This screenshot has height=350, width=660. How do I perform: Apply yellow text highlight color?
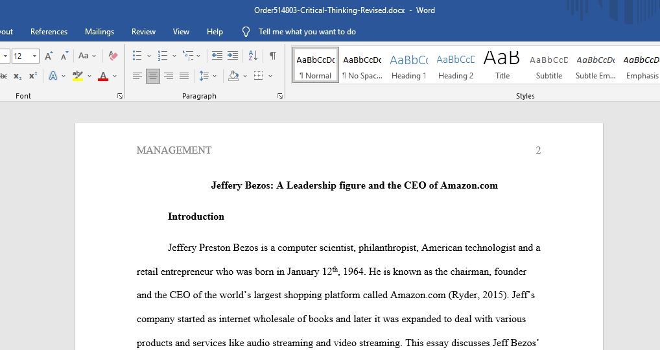coord(77,76)
